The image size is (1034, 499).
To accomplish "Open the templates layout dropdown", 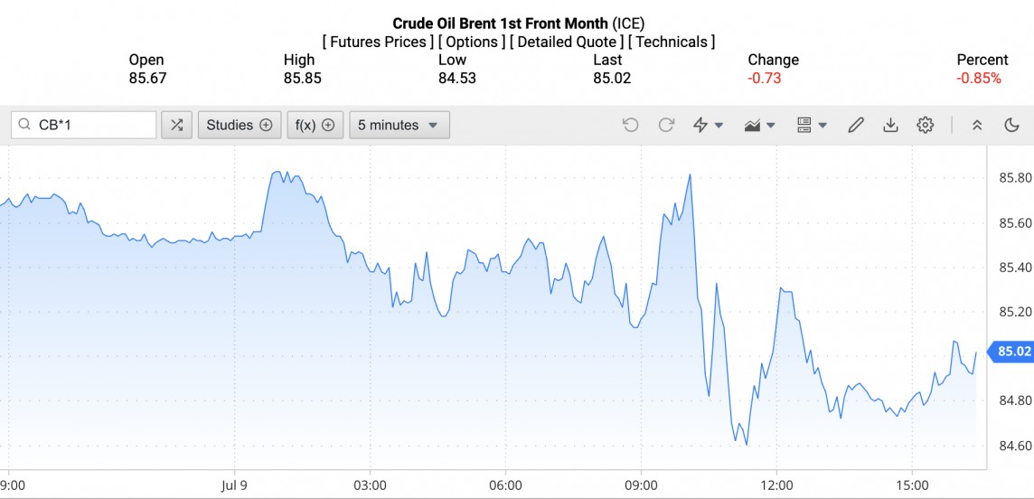I will (812, 125).
